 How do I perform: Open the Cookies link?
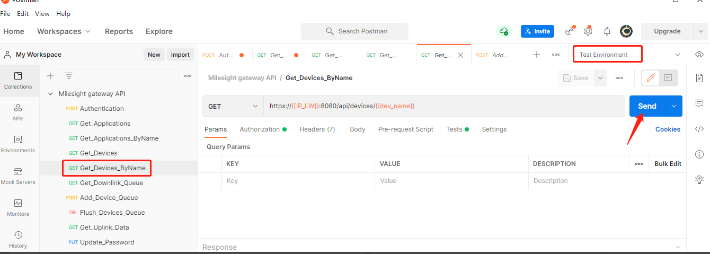(x=668, y=129)
